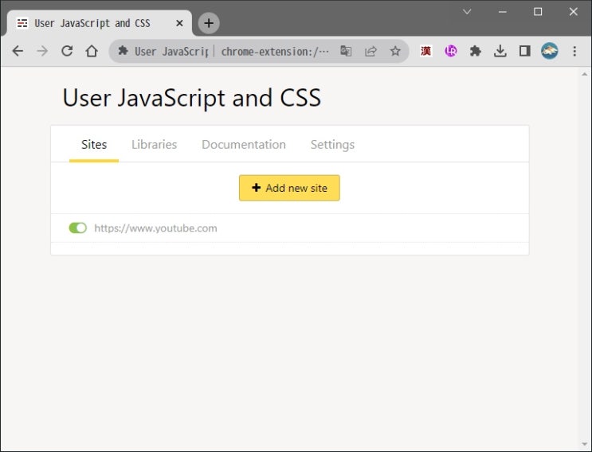Screen dimensions: 592x452
Task: Click the red kanji extension icon
Action: (426, 51)
